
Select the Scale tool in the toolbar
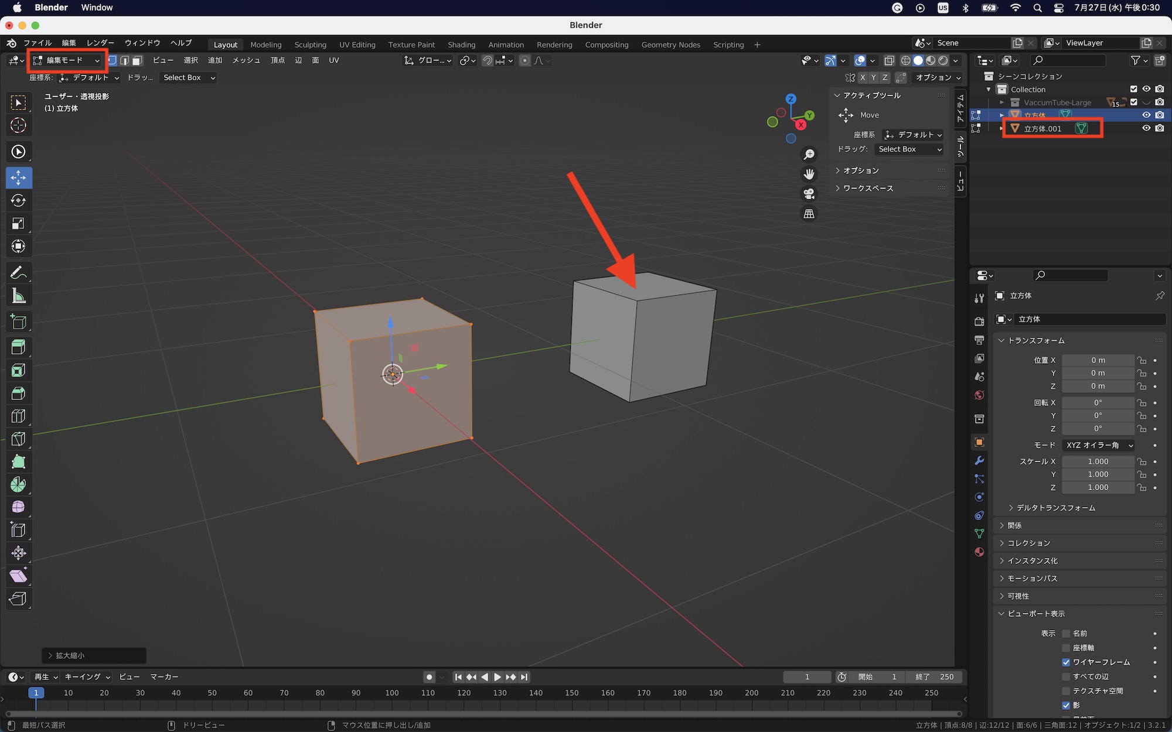click(18, 224)
